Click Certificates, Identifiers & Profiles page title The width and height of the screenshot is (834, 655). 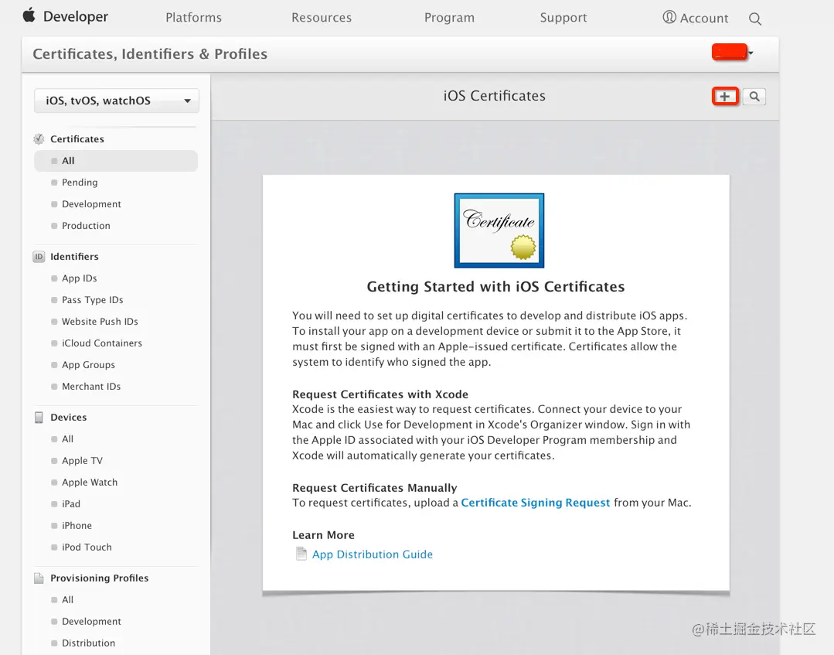pyautogui.click(x=150, y=54)
